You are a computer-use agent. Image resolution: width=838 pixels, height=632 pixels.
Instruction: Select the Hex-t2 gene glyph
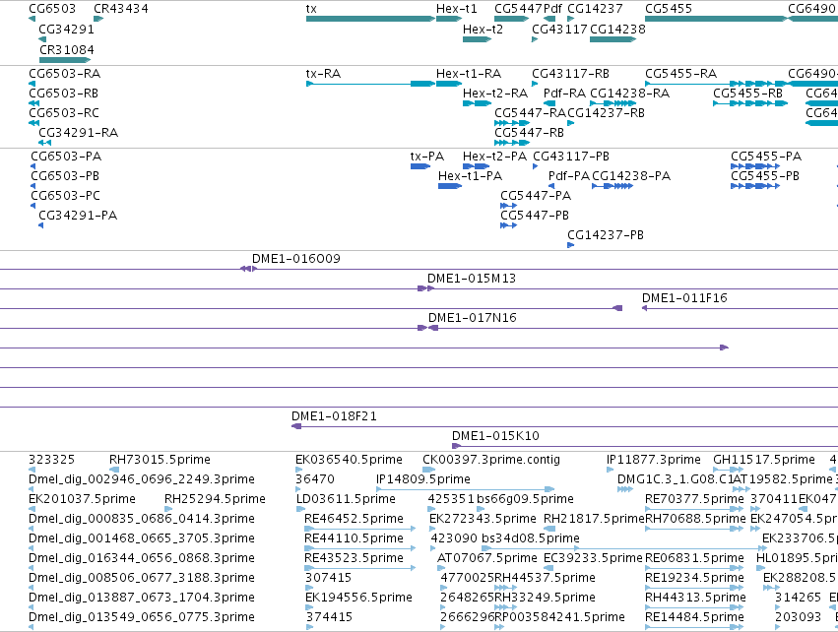click(477, 39)
